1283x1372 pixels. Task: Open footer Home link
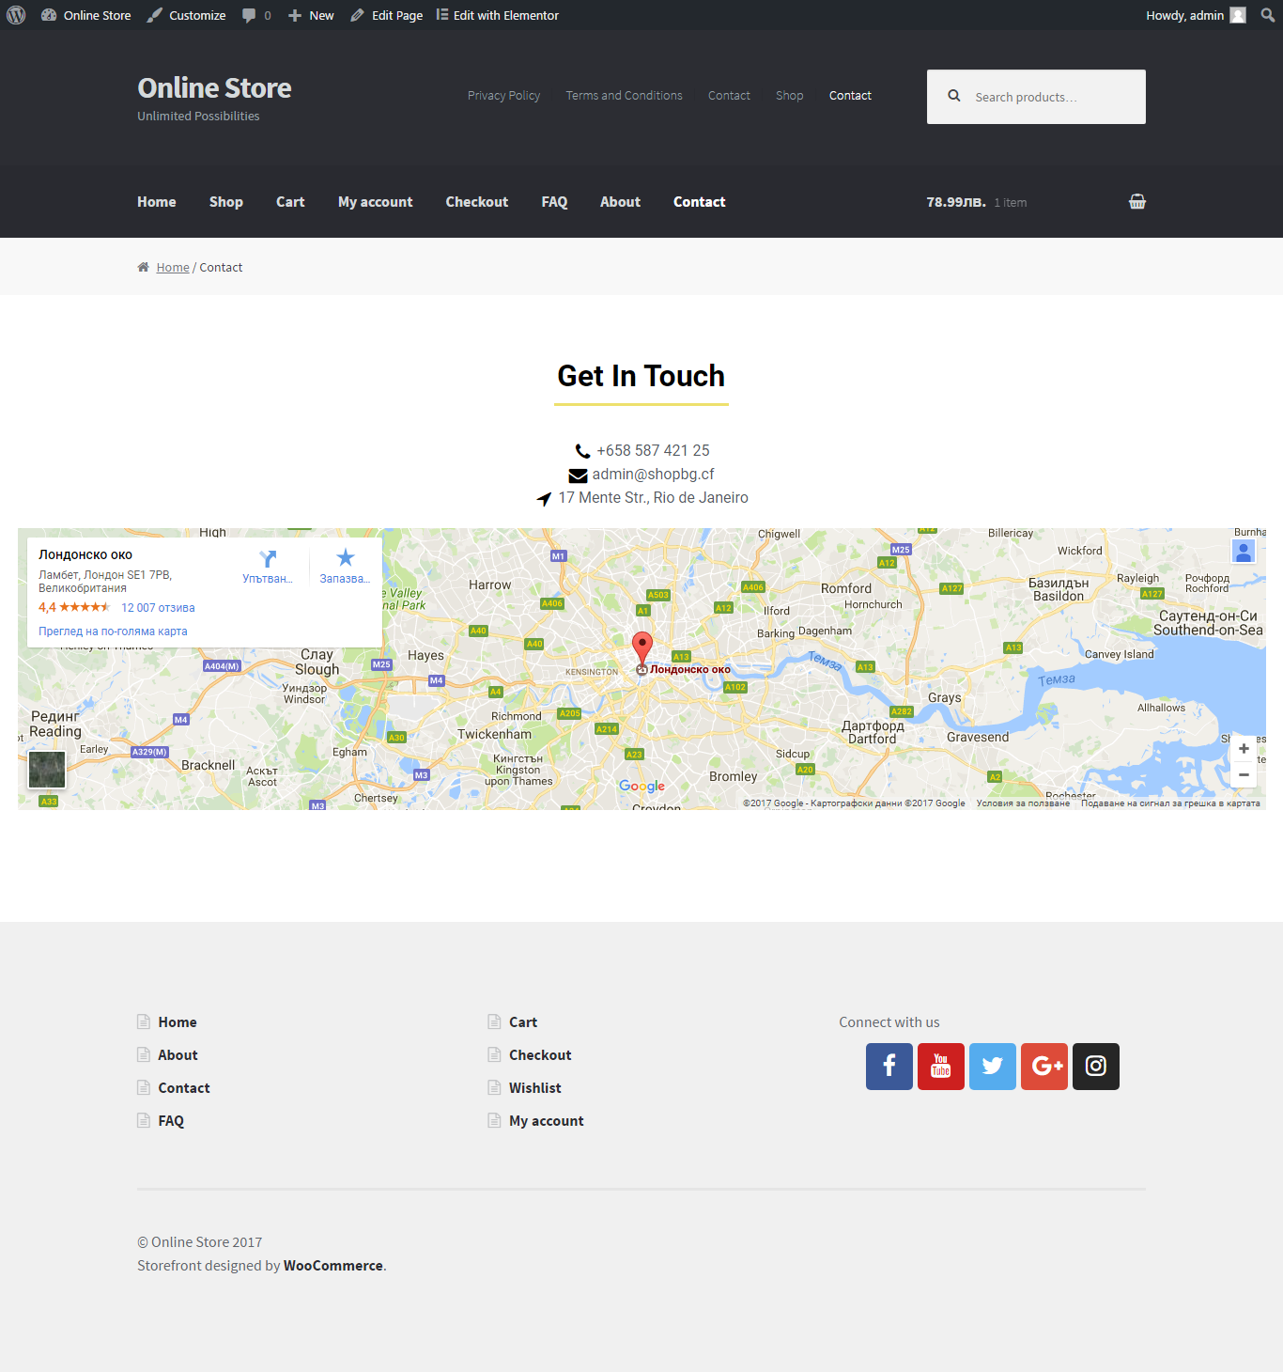click(x=178, y=1022)
